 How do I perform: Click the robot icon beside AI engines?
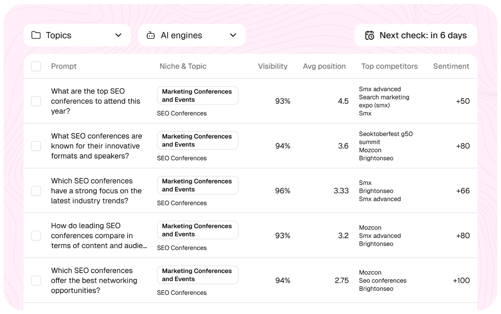(x=151, y=35)
